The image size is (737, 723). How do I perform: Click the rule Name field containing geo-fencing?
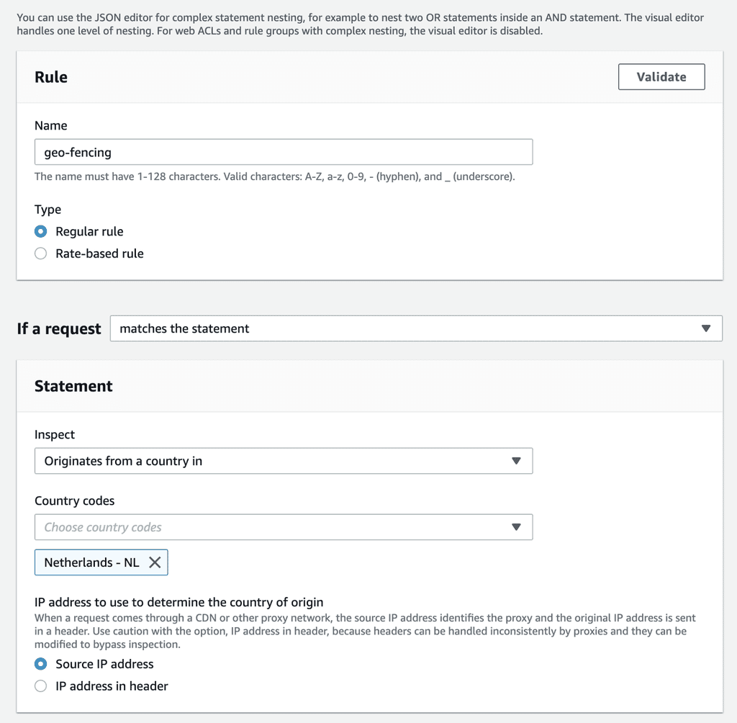(283, 152)
